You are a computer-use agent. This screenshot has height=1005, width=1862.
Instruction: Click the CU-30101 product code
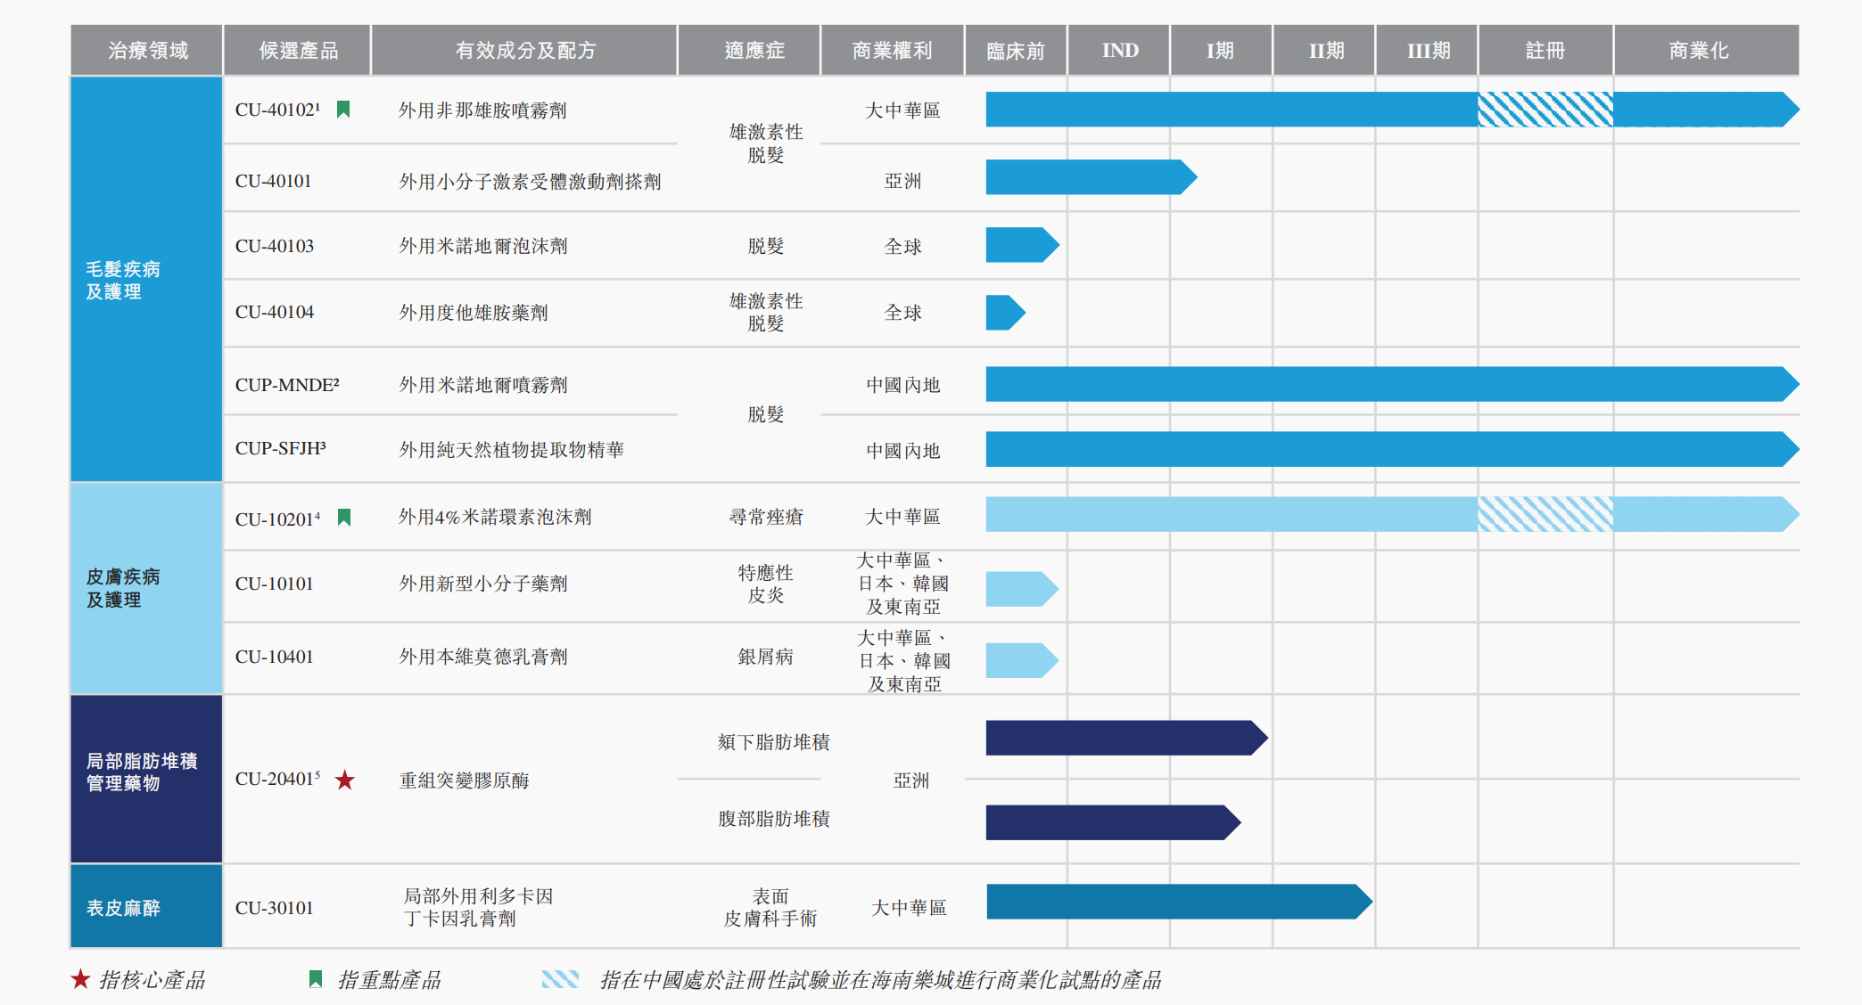tap(275, 908)
